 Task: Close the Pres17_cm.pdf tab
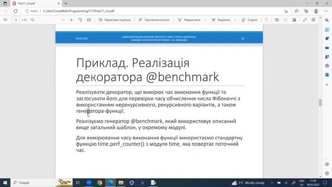pyautogui.click(x=59, y=4)
